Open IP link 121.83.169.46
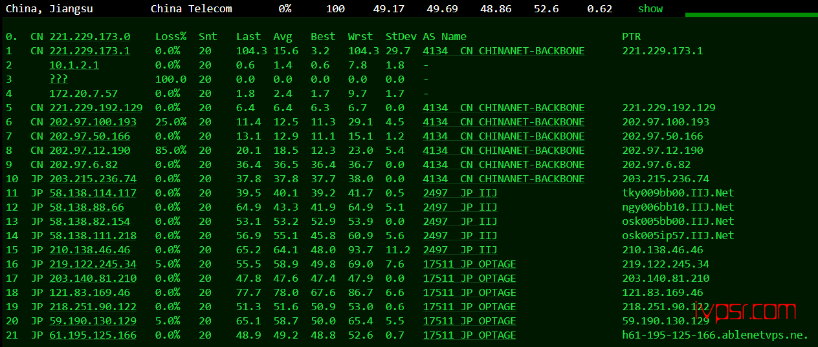 [90, 292]
